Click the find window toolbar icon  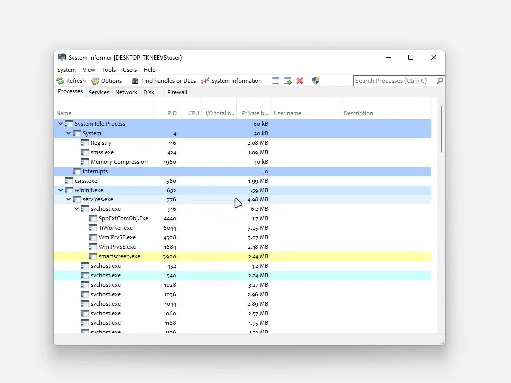tap(275, 81)
